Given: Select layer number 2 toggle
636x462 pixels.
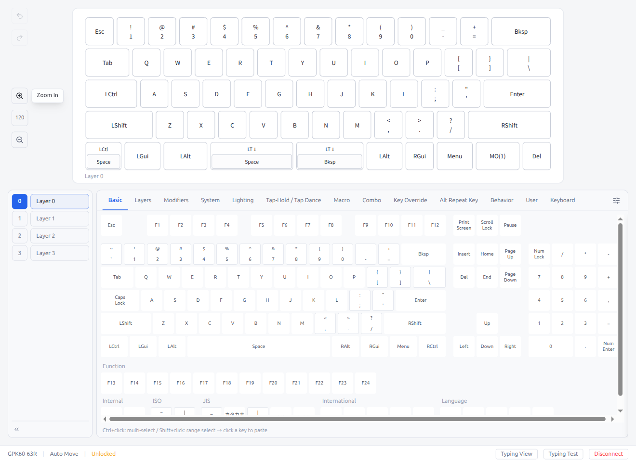Looking at the screenshot, I should click(20, 236).
